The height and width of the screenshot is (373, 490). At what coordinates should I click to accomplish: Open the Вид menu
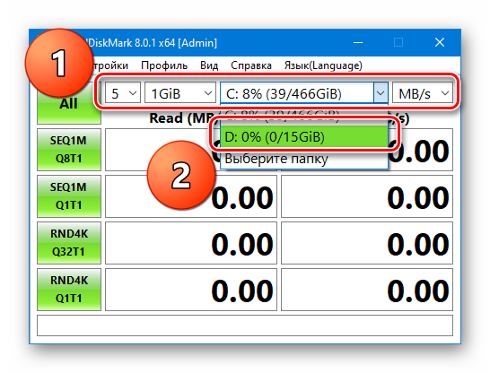pyautogui.click(x=209, y=65)
